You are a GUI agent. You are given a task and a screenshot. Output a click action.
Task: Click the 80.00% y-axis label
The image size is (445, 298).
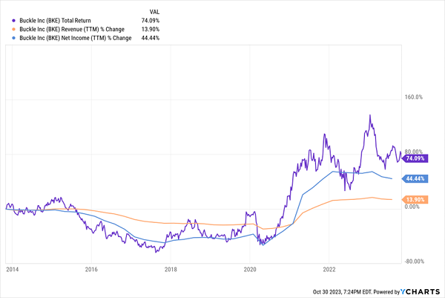click(414, 152)
